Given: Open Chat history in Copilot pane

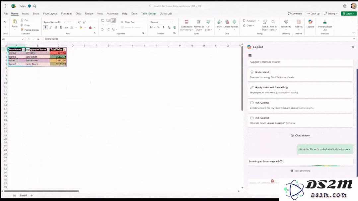Looking at the screenshot, I should (x=300, y=135).
